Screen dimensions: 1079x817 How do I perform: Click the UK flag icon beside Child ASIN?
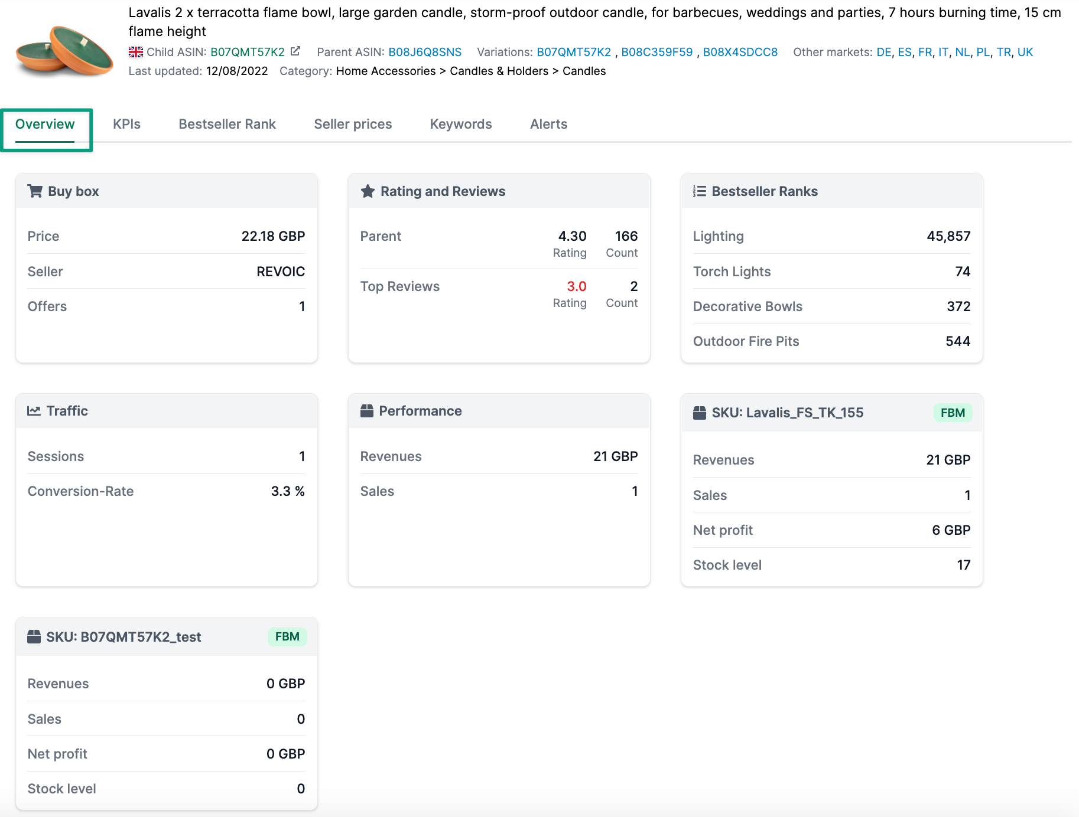[x=135, y=52]
